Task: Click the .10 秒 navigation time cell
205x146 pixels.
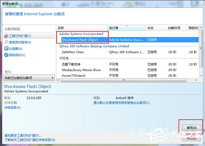Action: click(193, 64)
